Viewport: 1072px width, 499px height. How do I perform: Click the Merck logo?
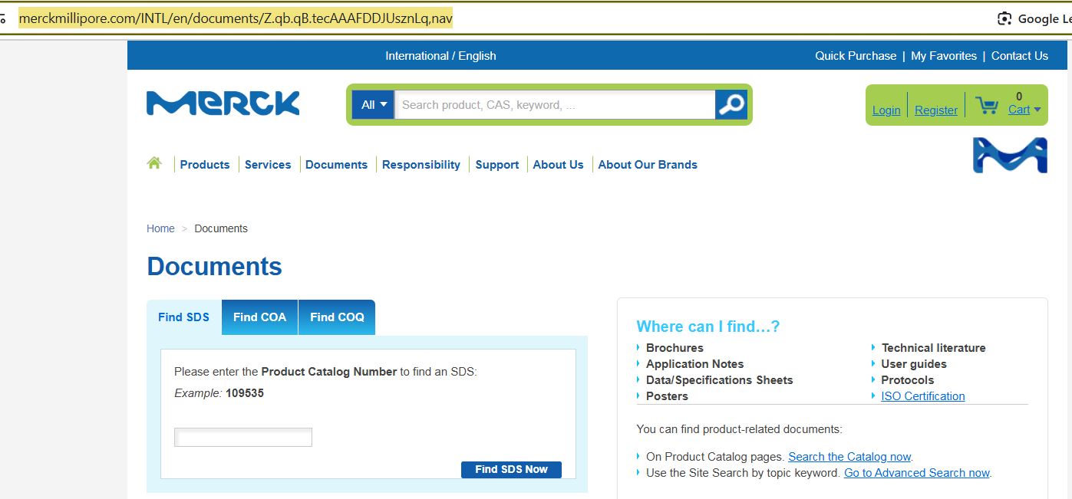(x=223, y=103)
